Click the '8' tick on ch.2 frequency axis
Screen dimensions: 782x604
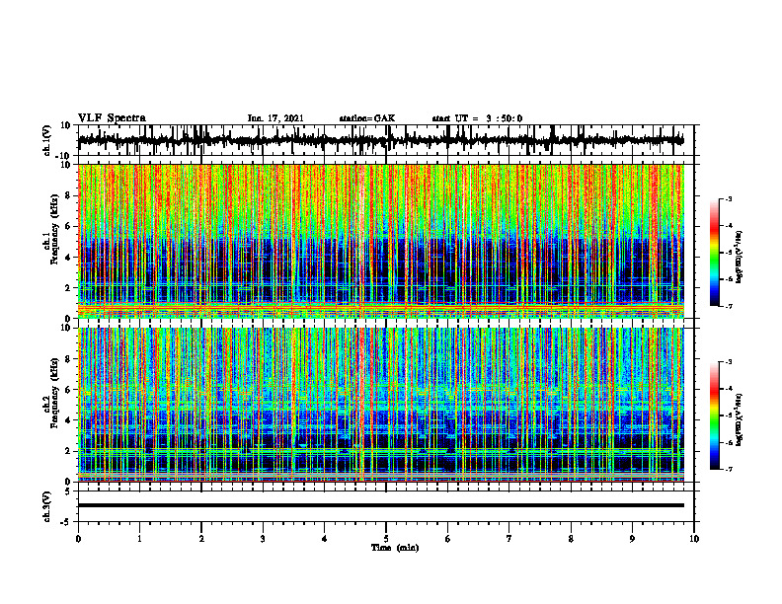(x=68, y=359)
